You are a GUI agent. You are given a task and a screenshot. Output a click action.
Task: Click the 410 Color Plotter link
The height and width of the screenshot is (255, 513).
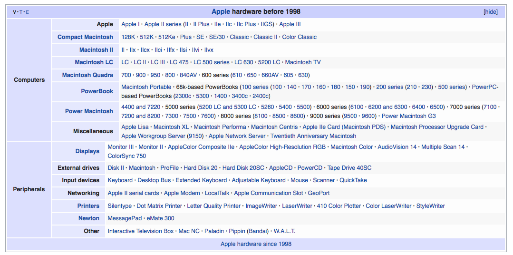339,206
